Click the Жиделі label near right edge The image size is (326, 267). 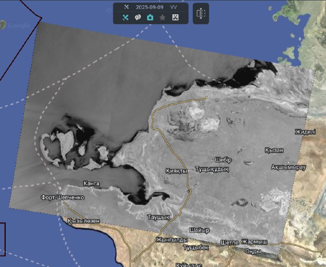coord(306,132)
